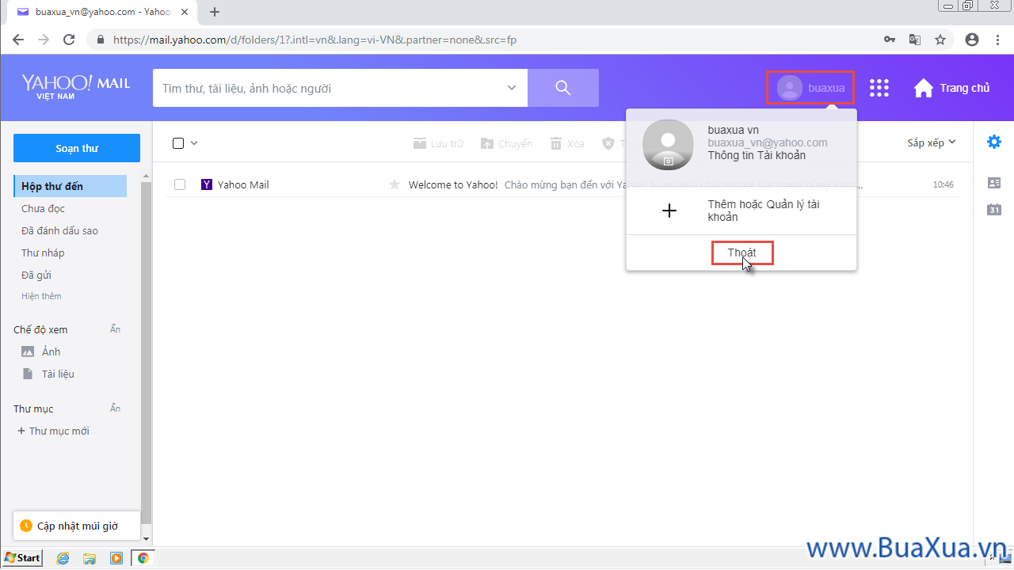Open Thông tin Tài khoản link
This screenshot has height=570, width=1014.
(x=757, y=155)
